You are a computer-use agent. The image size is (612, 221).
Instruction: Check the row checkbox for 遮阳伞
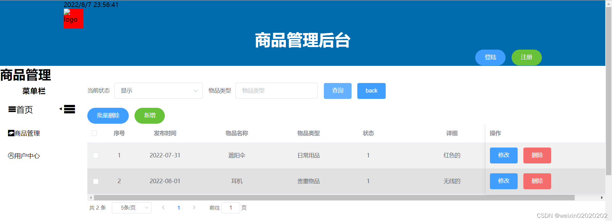(x=96, y=155)
